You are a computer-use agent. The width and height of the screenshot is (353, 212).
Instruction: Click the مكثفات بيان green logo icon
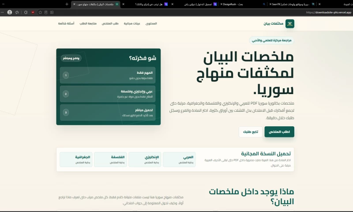click(290, 24)
